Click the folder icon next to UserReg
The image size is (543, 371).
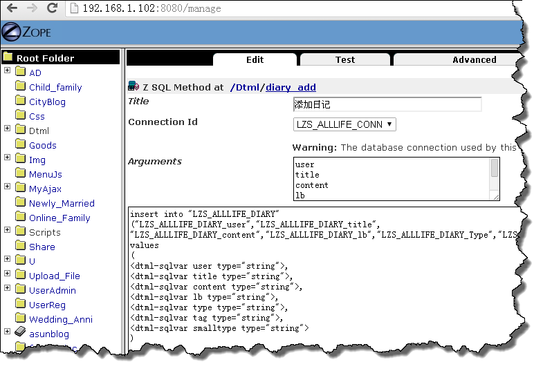pyautogui.click(x=21, y=304)
